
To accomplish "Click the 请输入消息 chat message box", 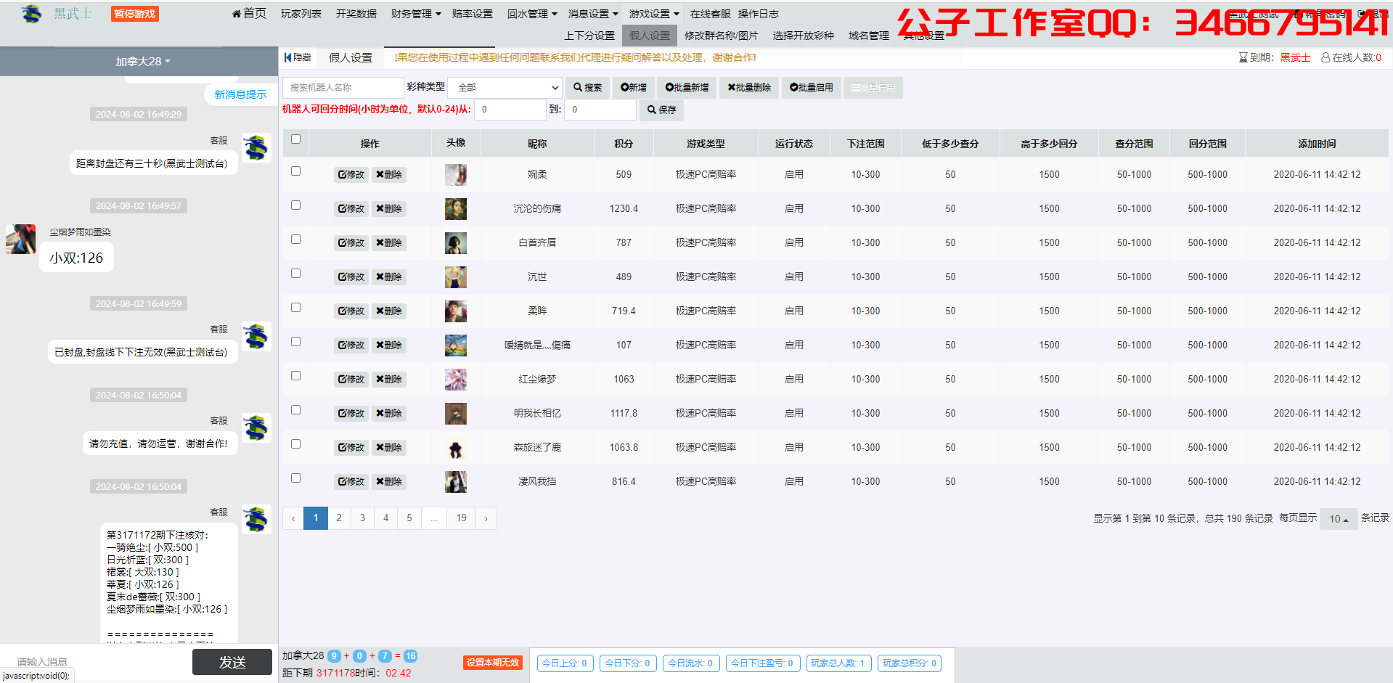I will pos(97,662).
